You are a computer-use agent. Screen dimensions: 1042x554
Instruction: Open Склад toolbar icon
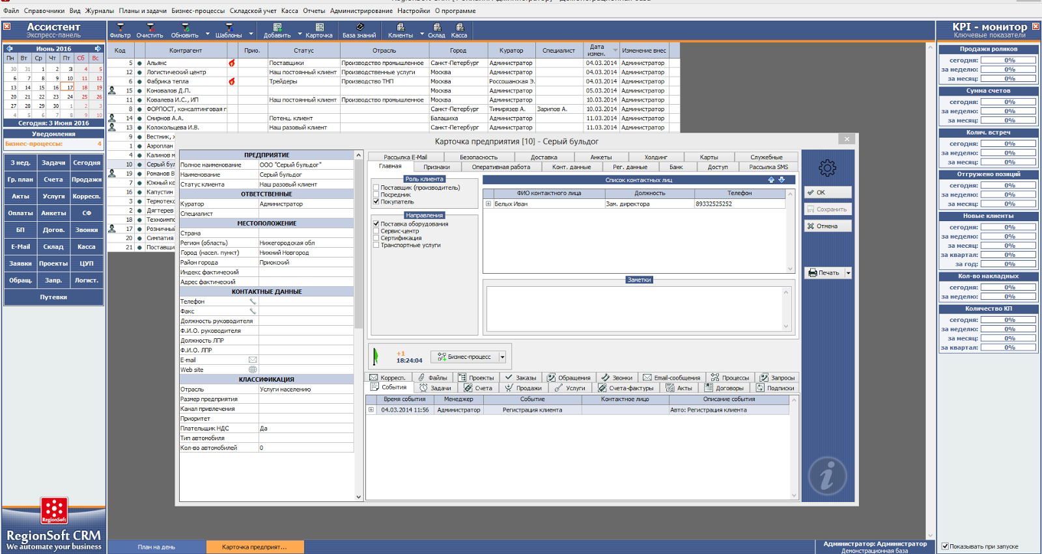pyautogui.click(x=436, y=27)
